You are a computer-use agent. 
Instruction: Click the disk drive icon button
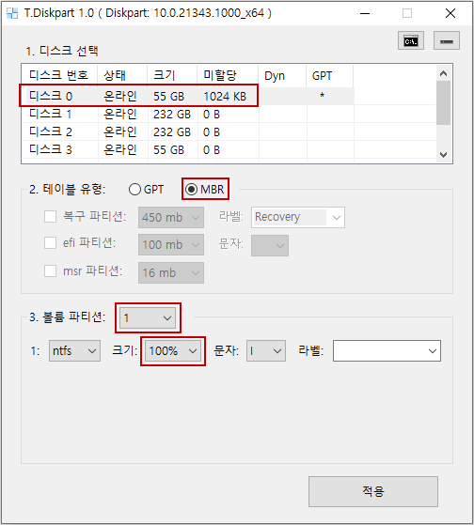(447, 40)
